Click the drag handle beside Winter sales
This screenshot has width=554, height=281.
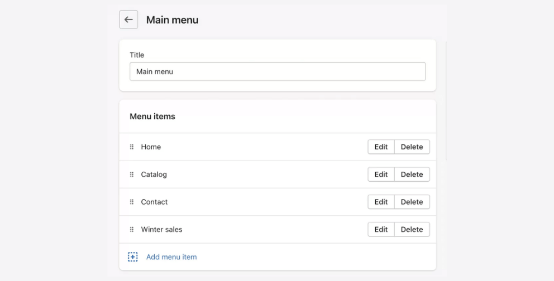pos(132,229)
